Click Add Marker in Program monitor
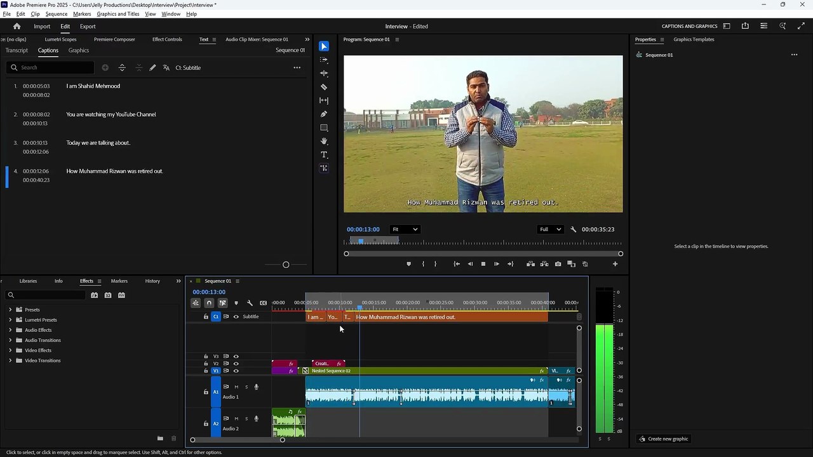 [x=408, y=264]
